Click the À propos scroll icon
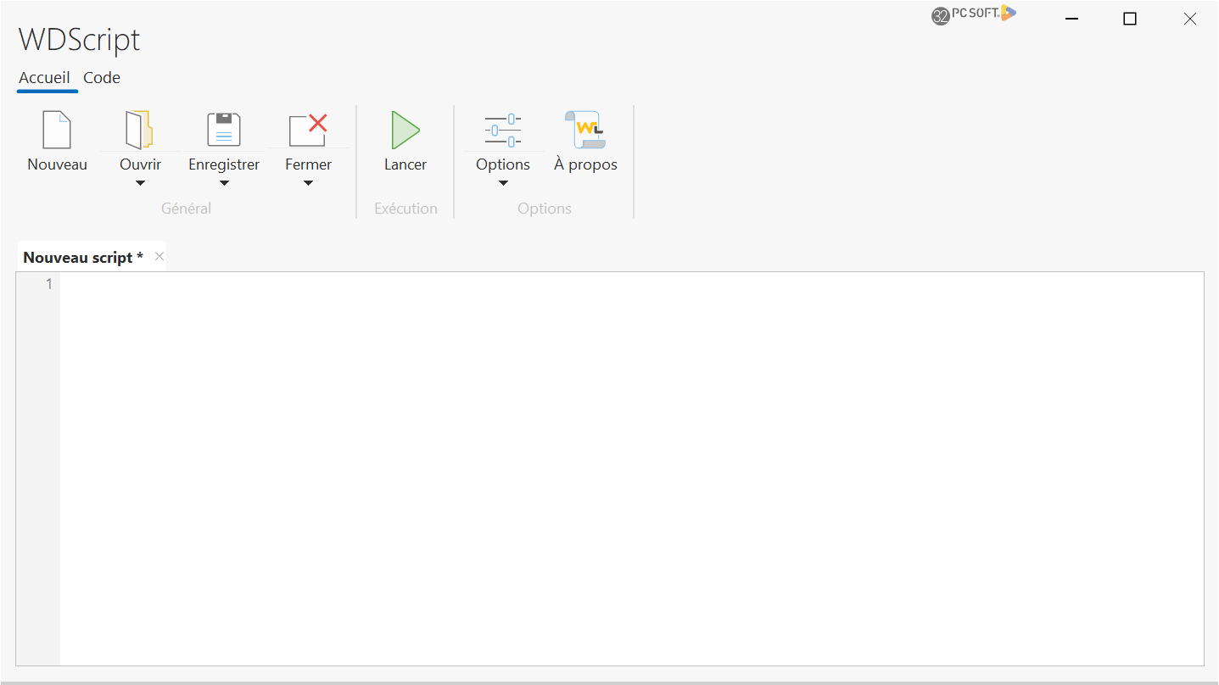Screen dimensions: 1219x685 click(585, 130)
